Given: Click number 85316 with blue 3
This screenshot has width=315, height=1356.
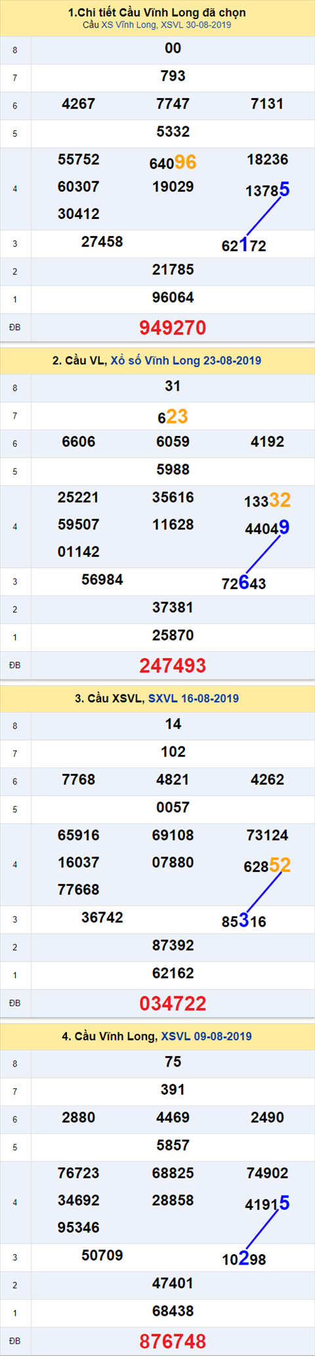Looking at the screenshot, I should (x=244, y=921).
